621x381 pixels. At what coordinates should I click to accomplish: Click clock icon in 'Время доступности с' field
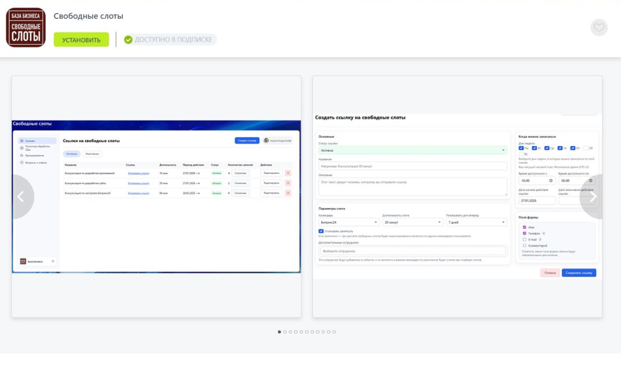(551, 181)
